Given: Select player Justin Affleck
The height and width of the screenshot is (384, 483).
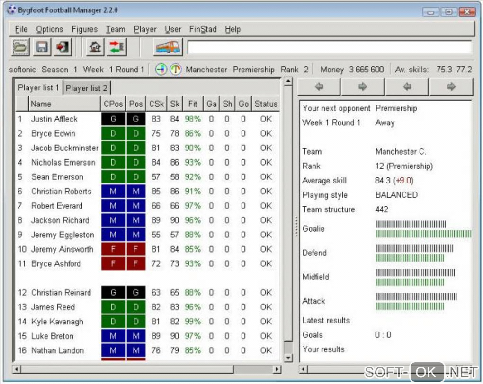Looking at the screenshot, I should [54, 119].
